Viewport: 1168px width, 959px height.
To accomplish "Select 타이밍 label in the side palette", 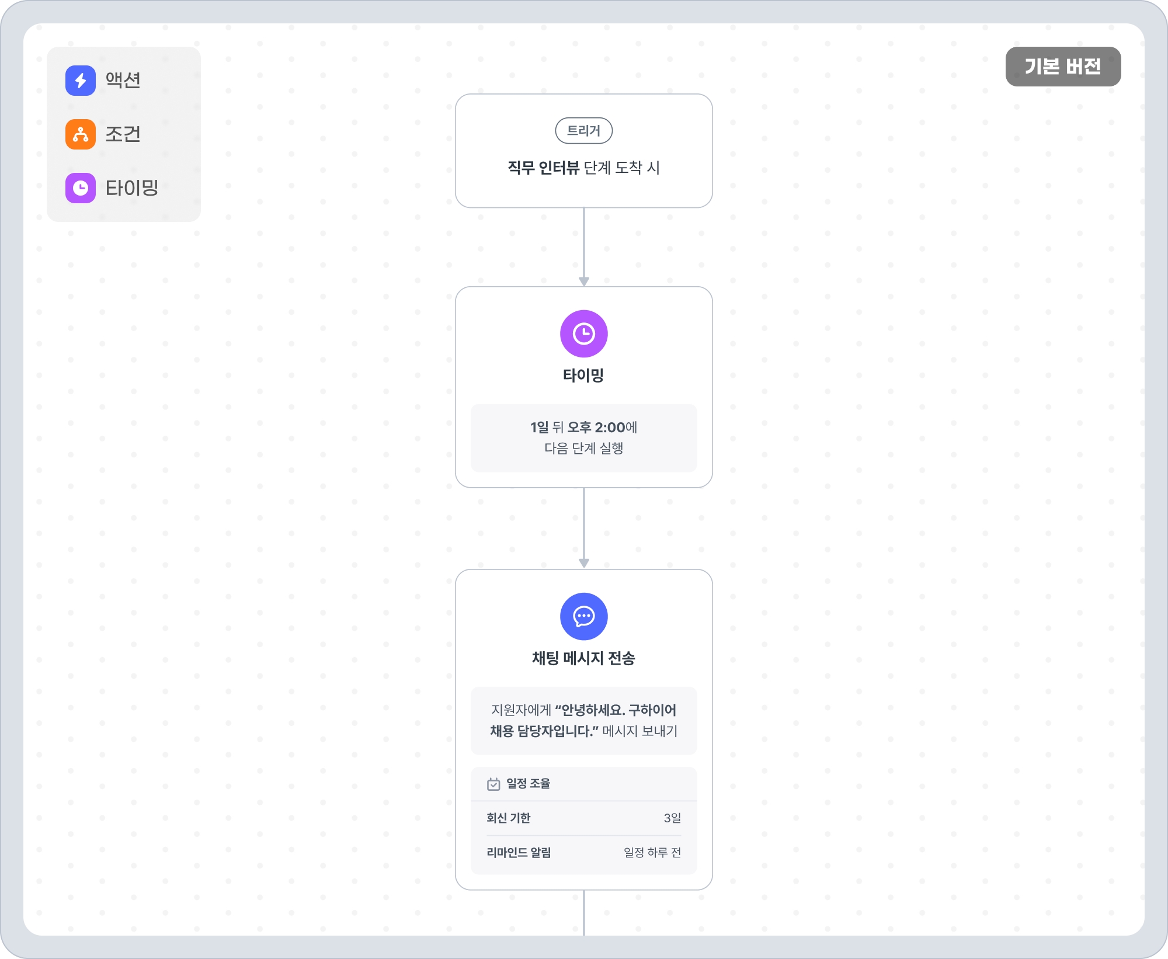I will click(131, 188).
